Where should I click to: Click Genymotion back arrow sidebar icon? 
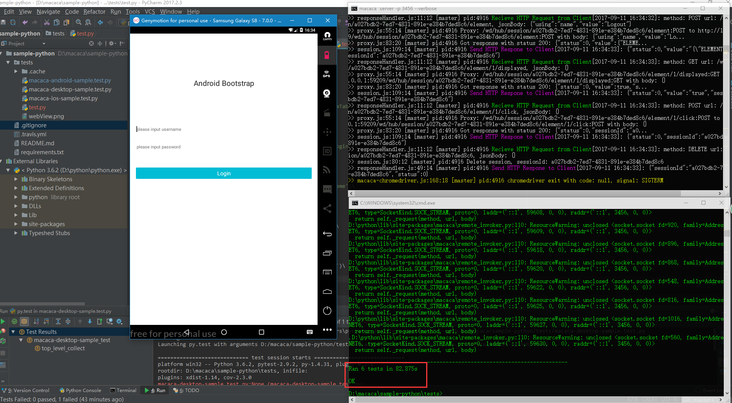(x=327, y=234)
